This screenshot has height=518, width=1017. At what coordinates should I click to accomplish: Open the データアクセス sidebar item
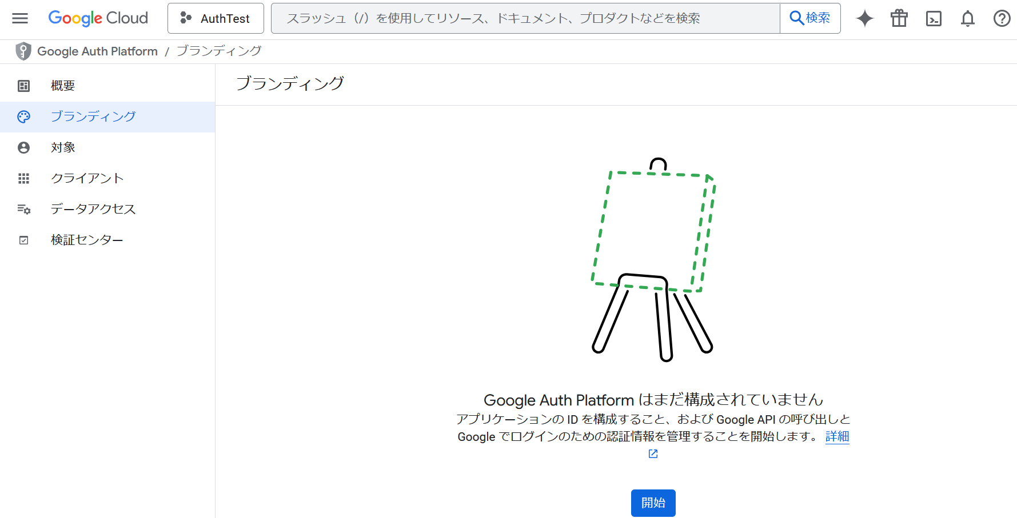[107, 209]
